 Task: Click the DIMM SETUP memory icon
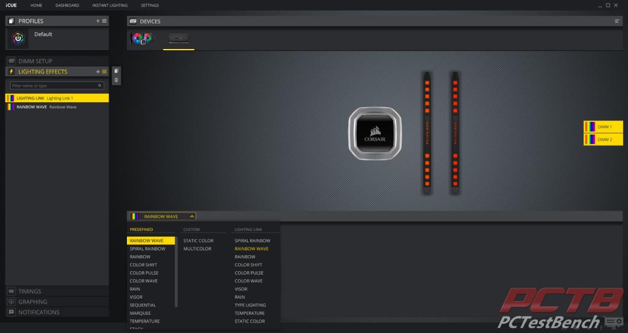point(11,61)
